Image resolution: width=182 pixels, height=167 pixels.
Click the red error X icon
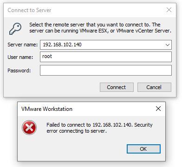point(29,128)
